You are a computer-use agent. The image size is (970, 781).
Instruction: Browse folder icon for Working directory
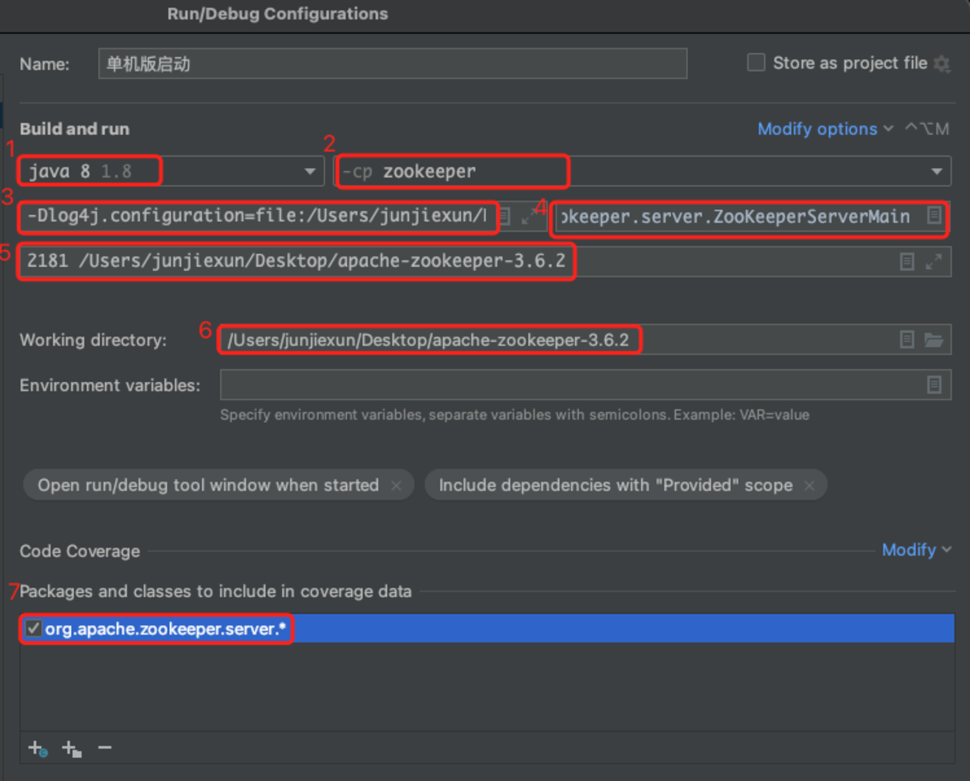(934, 340)
